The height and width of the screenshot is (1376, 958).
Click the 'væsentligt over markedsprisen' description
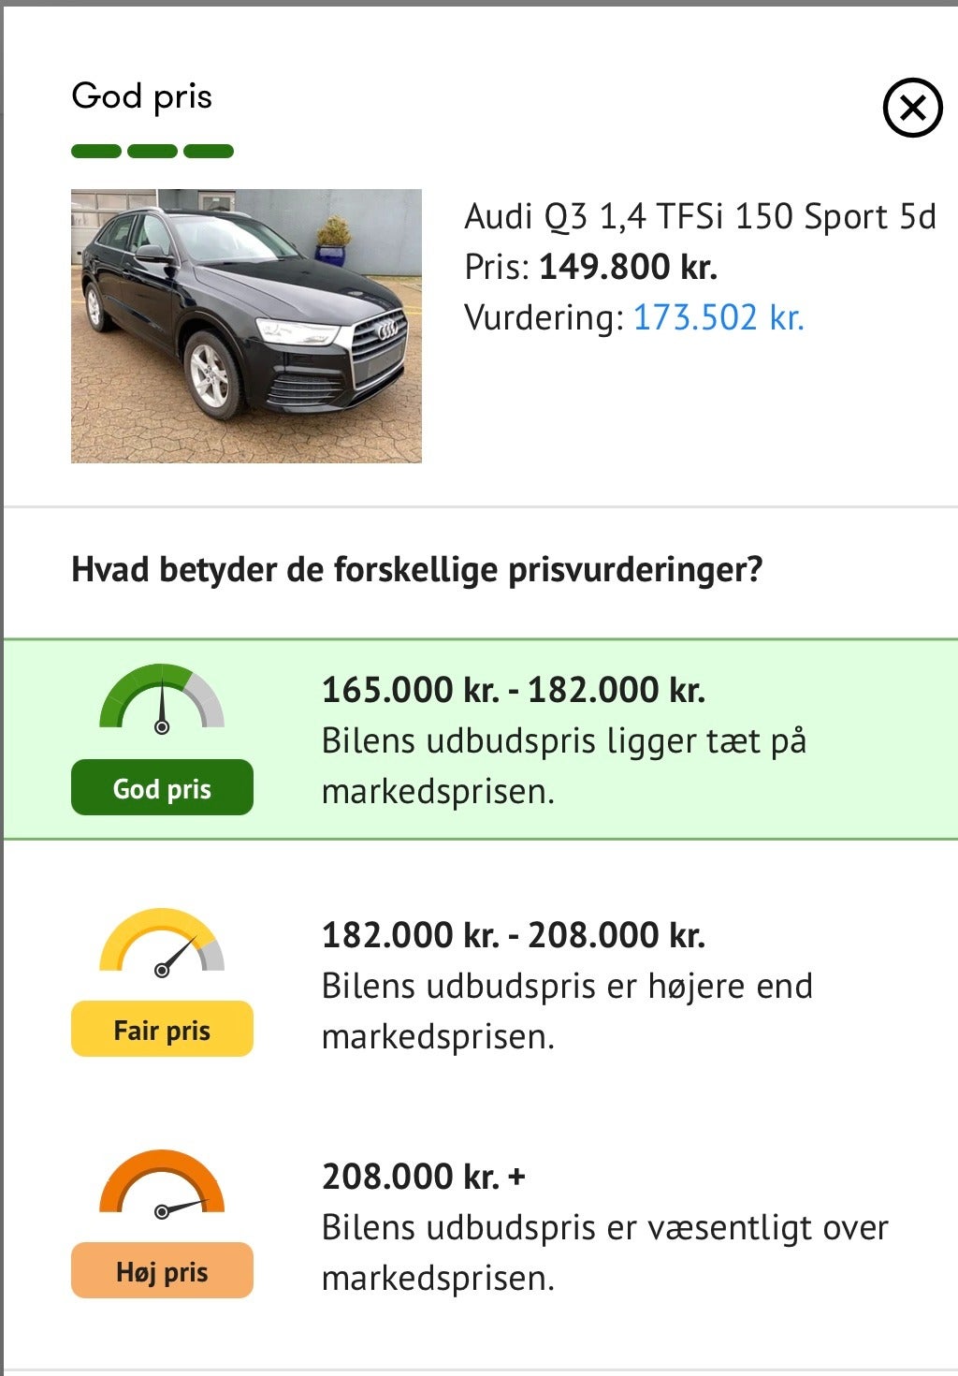(604, 1252)
